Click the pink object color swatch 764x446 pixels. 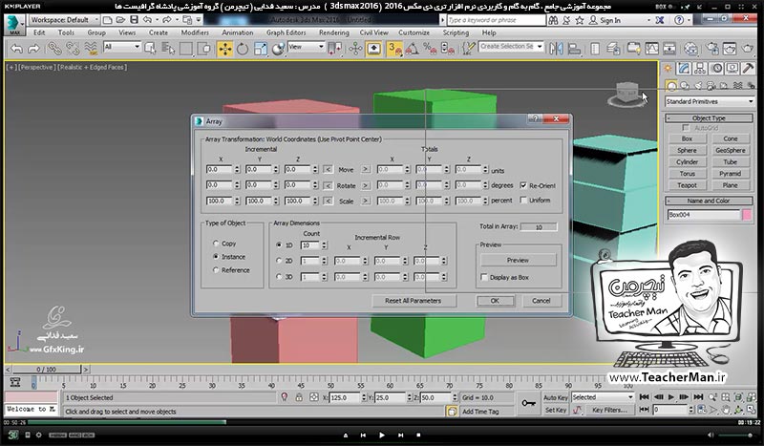click(747, 215)
